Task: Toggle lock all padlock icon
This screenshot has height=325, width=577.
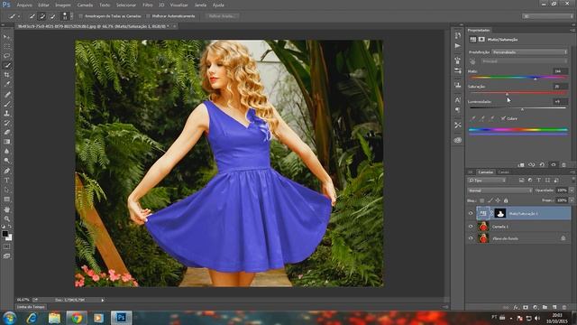Action: (506, 200)
